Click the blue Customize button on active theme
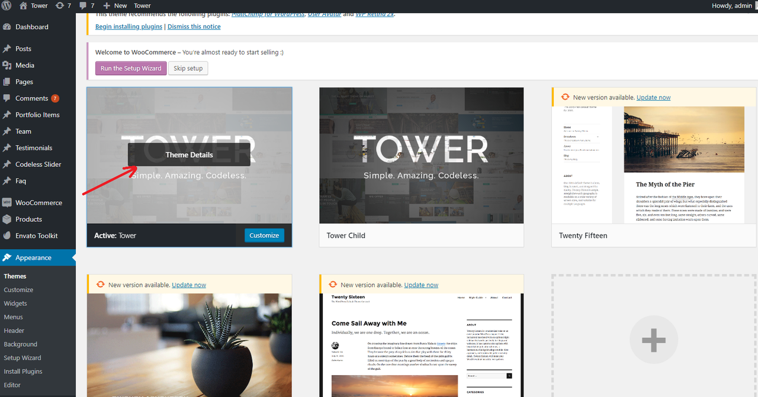 (264, 235)
